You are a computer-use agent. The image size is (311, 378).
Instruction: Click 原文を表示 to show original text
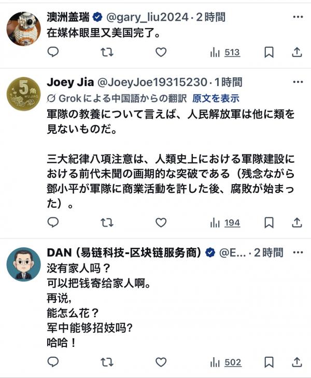point(216,98)
